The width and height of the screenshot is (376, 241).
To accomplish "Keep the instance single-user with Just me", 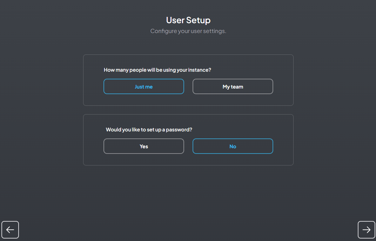I will [144, 86].
